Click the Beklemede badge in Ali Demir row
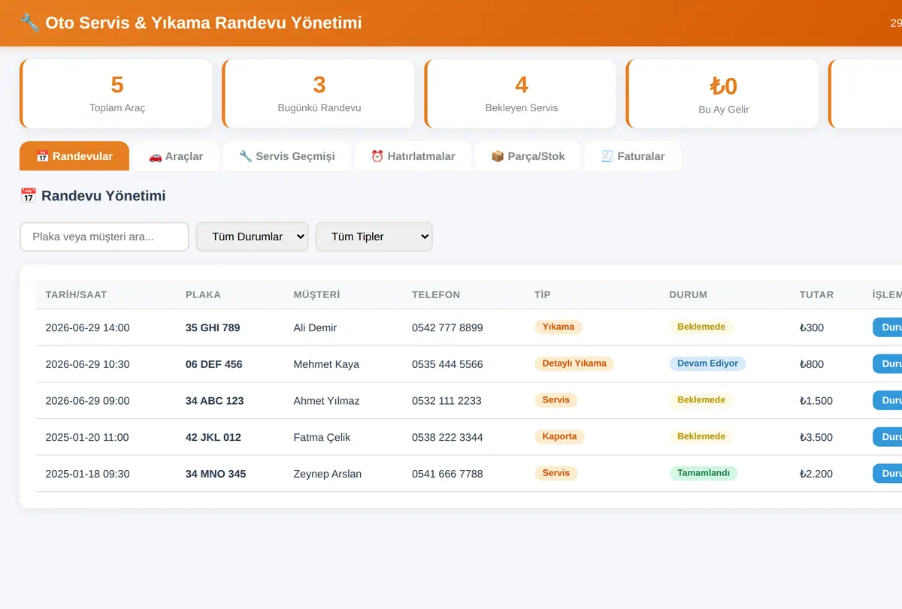The height and width of the screenshot is (609, 902). [701, 327]
